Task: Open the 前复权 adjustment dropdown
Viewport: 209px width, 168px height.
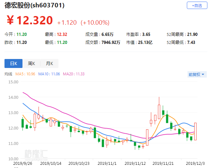Action: [x=197, y=74]
